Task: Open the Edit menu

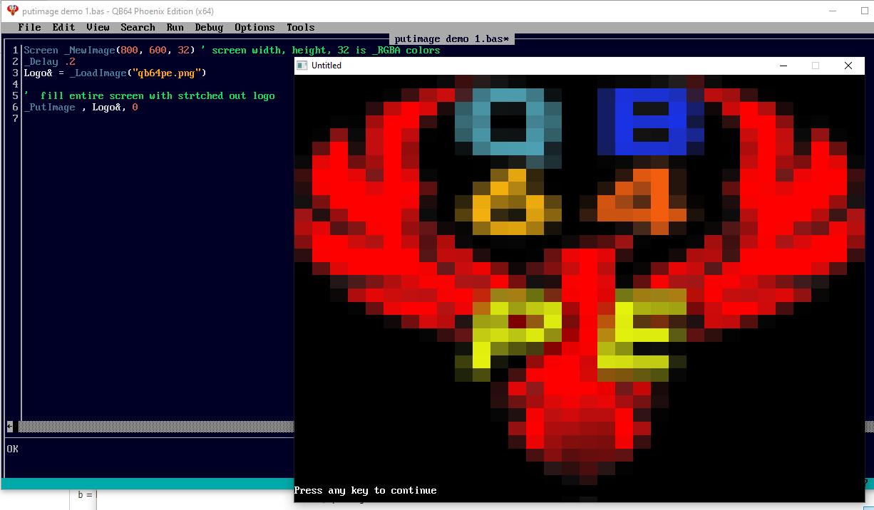Action: (x=63, y=28)
